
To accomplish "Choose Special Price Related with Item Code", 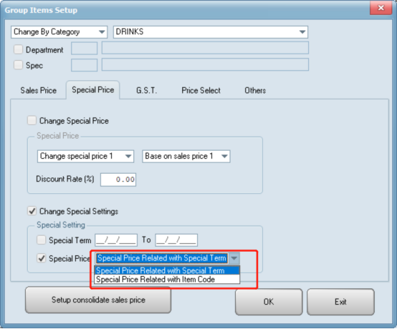I will [x=167, y=280].
